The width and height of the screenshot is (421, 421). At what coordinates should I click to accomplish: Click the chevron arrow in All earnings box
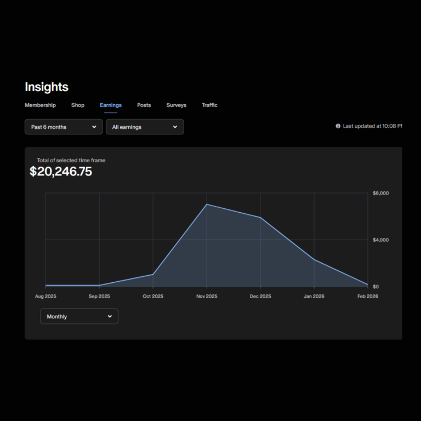[175, 127]
